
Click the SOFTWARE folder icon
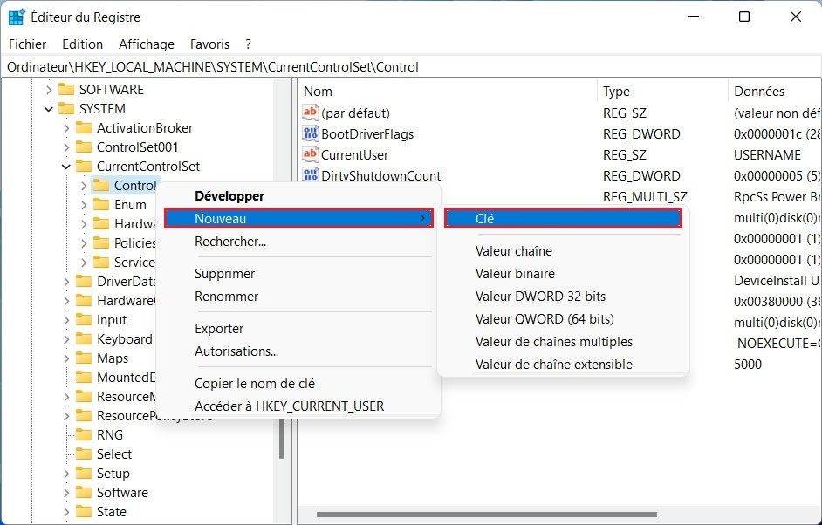coord(67,89)
